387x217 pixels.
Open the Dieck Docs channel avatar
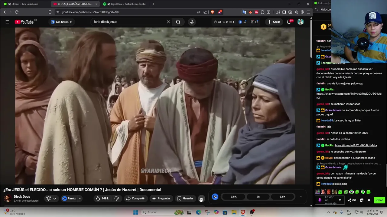click(x=8, y=198)
